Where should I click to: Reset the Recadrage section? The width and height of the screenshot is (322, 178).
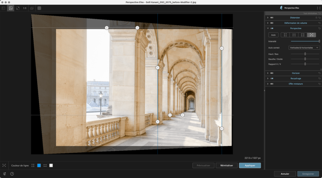(319, 78)
